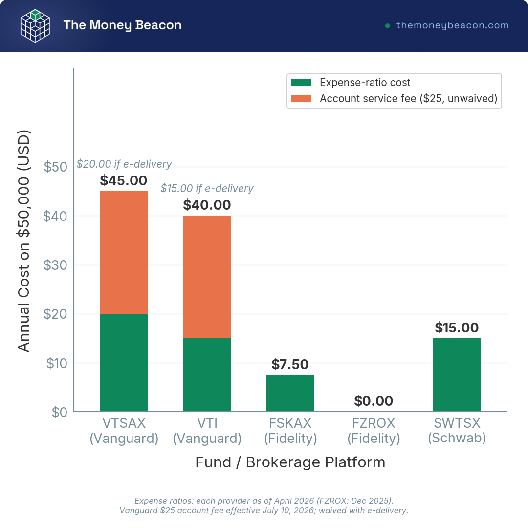Click VTI (Vanguard) axis label
The height and width of the screenshot is (528, 528).
coord(207,431)
